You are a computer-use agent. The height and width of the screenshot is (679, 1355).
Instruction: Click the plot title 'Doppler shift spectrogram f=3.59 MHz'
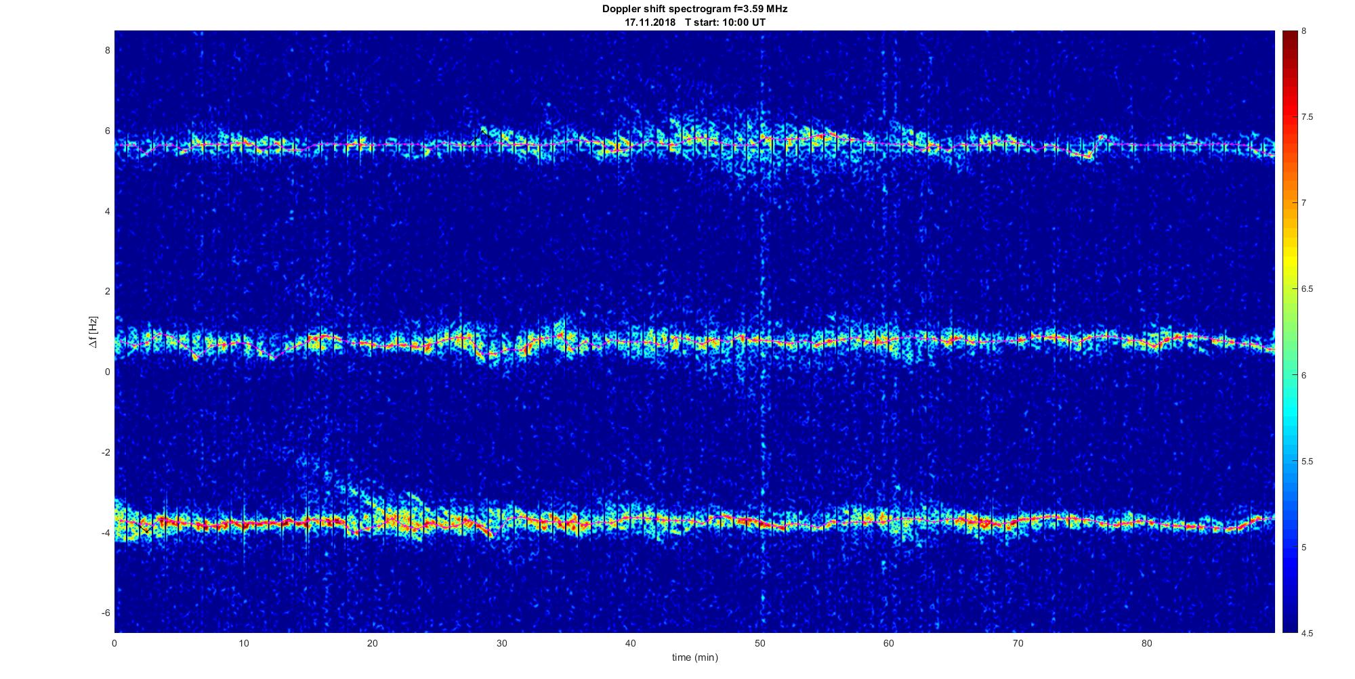(x=695, y=9)
